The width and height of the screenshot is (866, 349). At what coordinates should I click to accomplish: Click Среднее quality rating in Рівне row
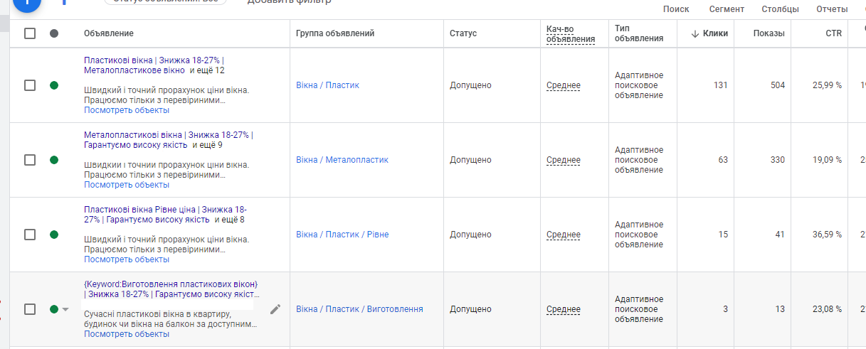564,235
